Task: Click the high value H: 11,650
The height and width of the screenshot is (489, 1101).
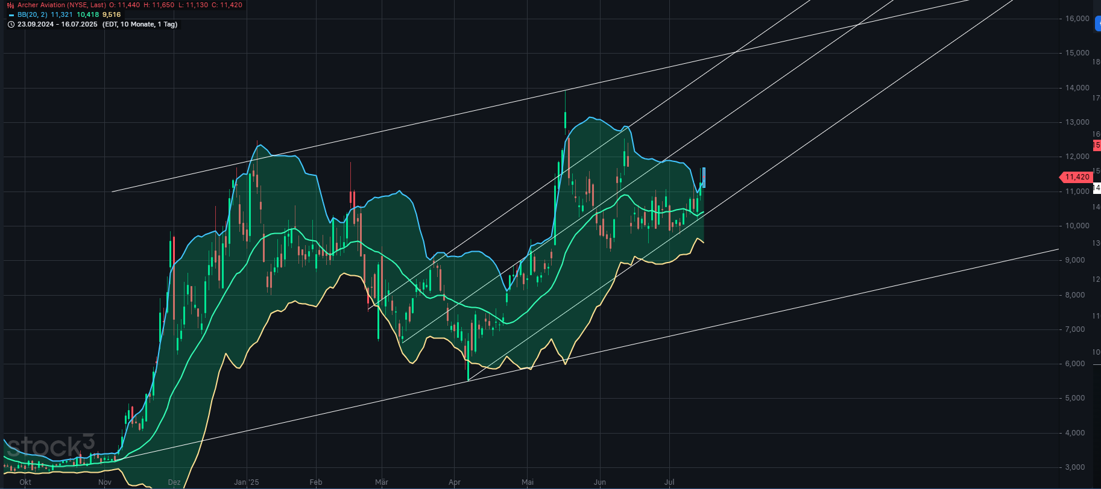Action: [159, 5]
